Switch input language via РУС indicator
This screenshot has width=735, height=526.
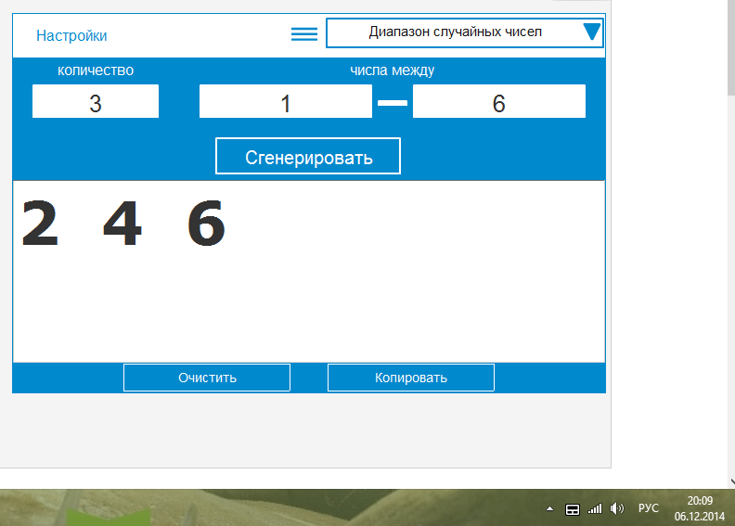[649, 508]
